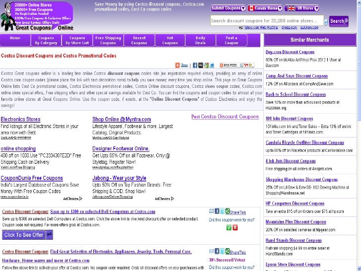Click the orange plus Share icon
The image size is (361, 271).
coord(178,66)
